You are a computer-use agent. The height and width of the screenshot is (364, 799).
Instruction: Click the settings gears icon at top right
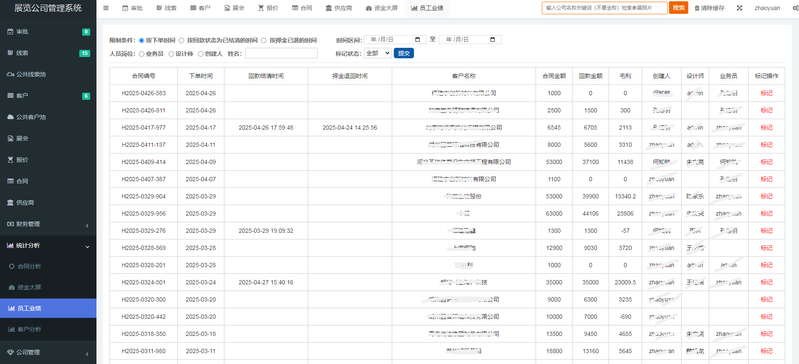click(x=795, y=8)
